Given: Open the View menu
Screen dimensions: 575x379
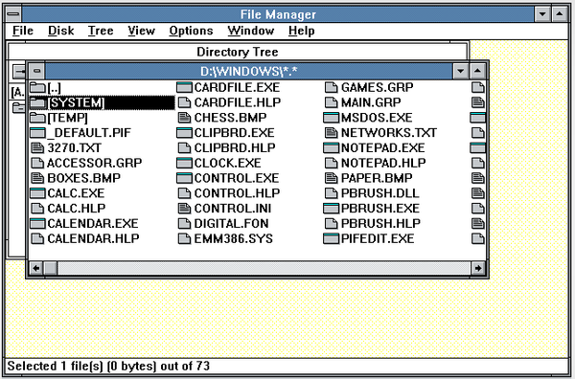Looking at the screenshot, I should pyautogui.click(x=141, y=31).
